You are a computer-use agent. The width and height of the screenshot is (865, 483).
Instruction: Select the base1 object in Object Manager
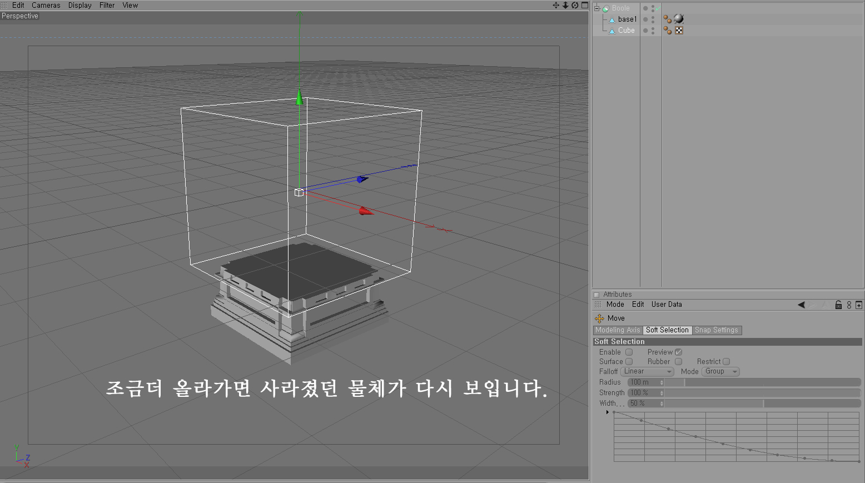click(628, 19)
